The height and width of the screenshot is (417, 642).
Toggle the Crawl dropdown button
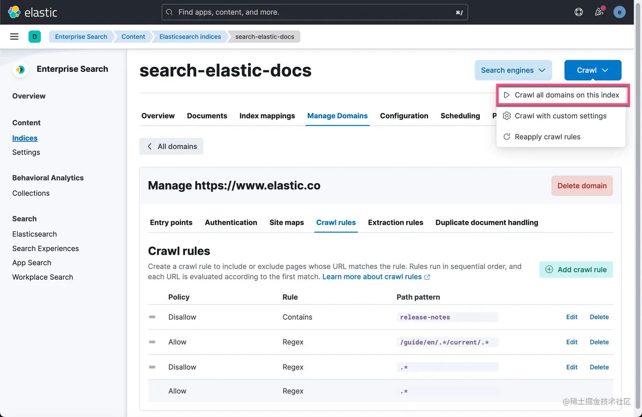593,70
